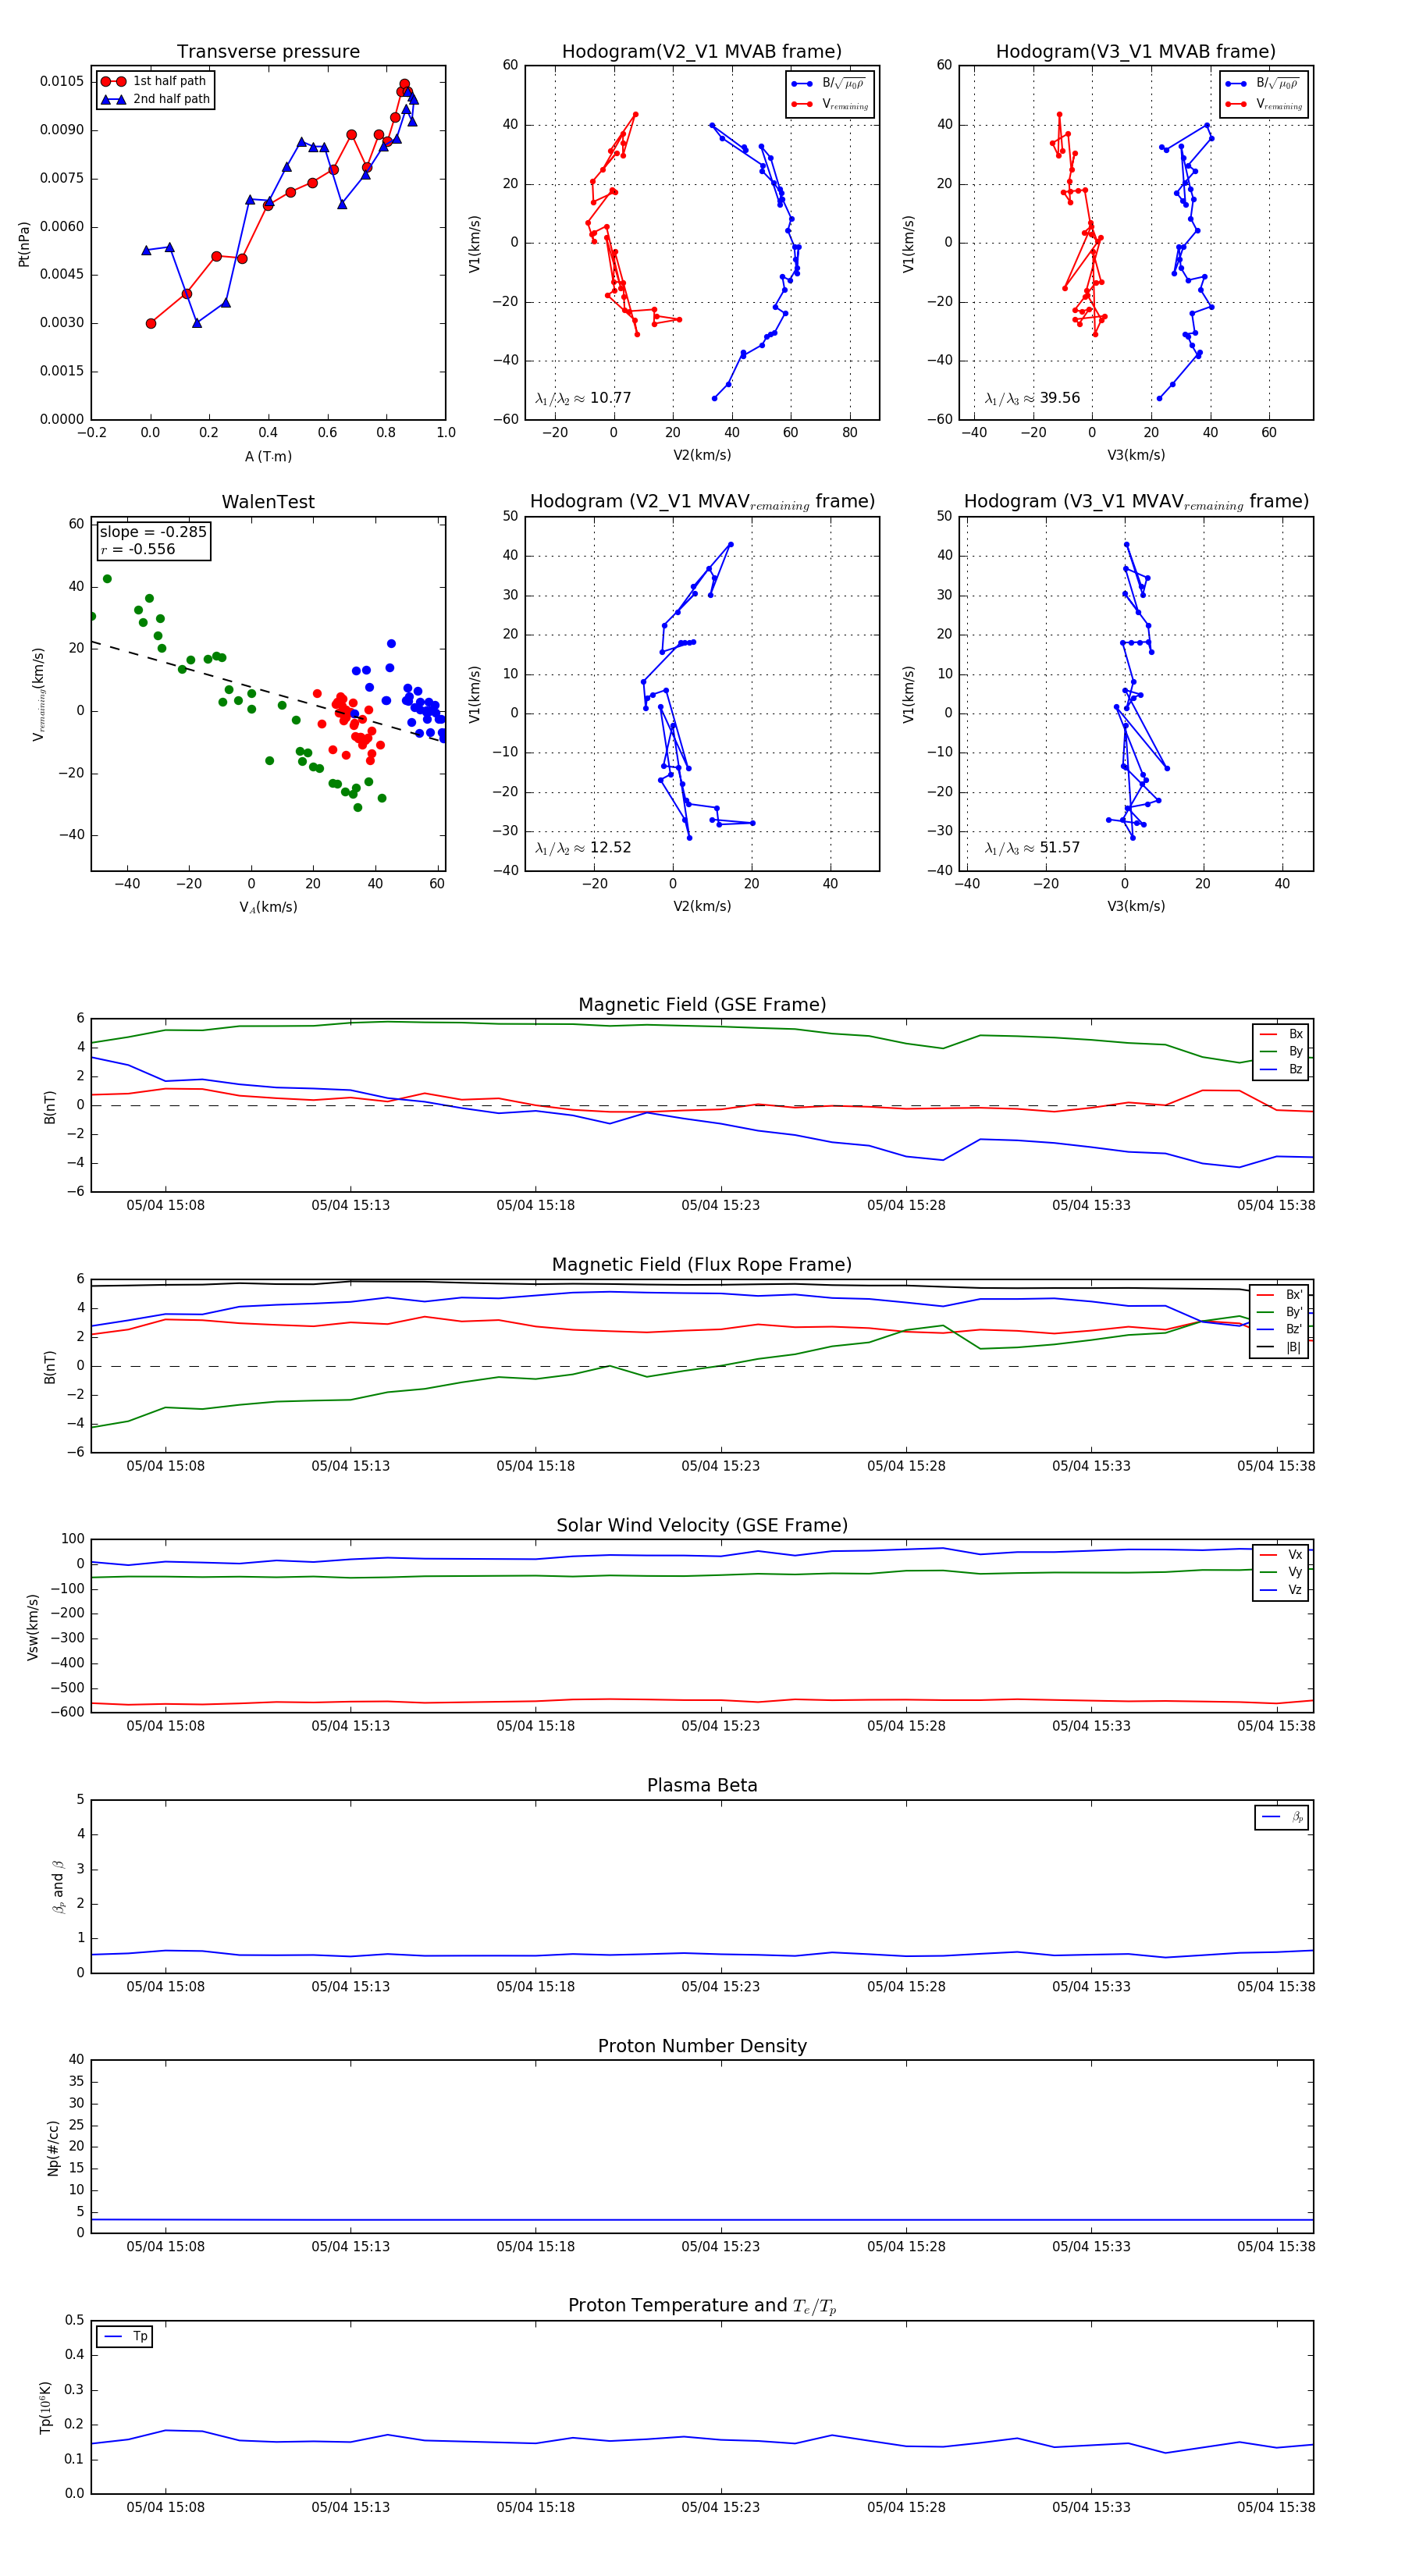Click the green By legend entry in GSE Frame plot
Screen dimensions: 1405x2576
click(x=1282, y=1052)
